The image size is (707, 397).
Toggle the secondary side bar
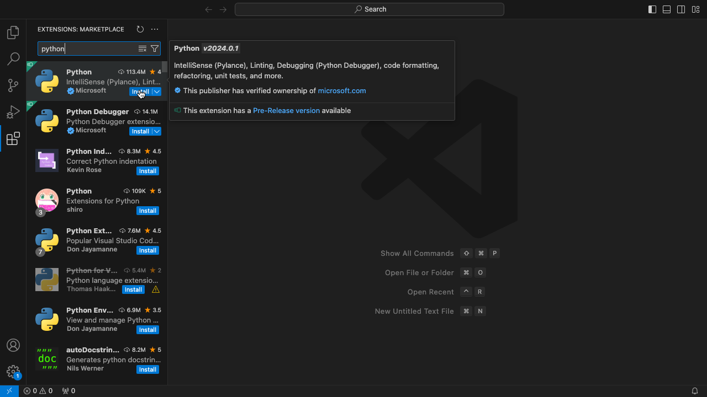coord(681,9)
